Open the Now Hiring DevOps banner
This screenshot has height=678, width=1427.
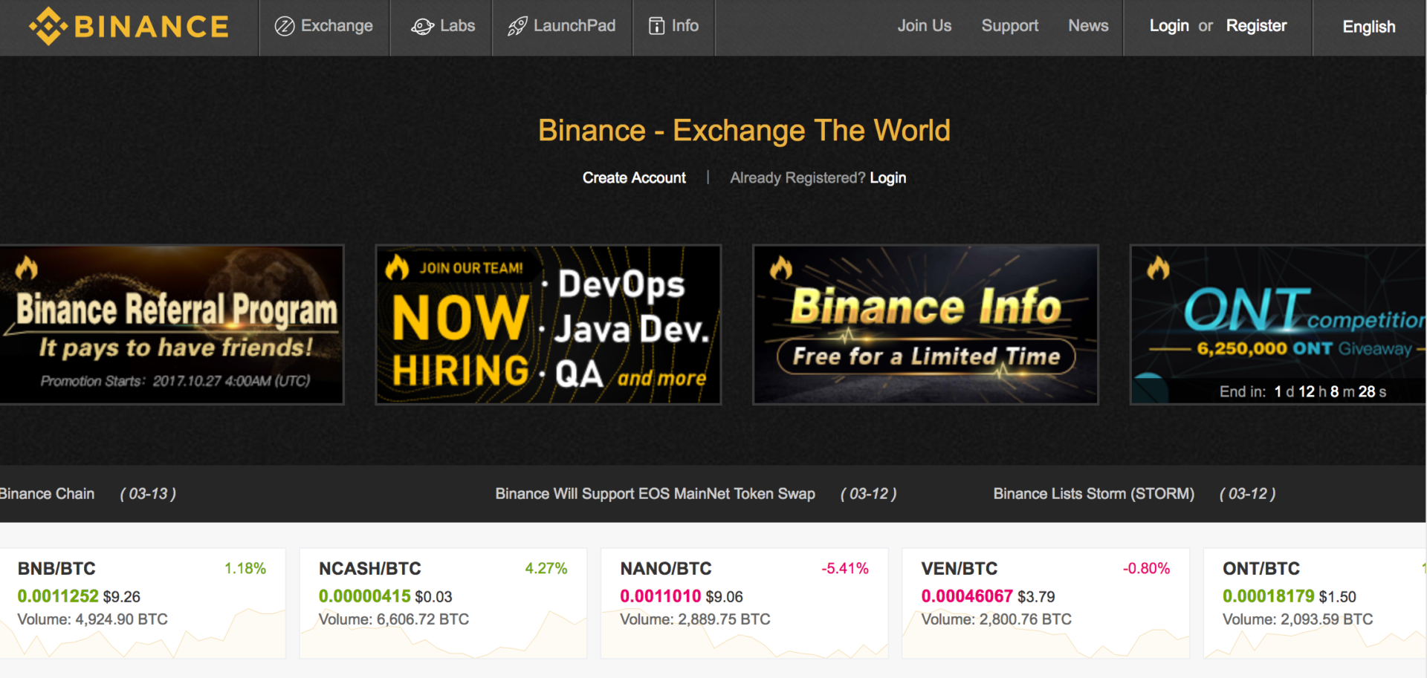(x=549, y=325)
